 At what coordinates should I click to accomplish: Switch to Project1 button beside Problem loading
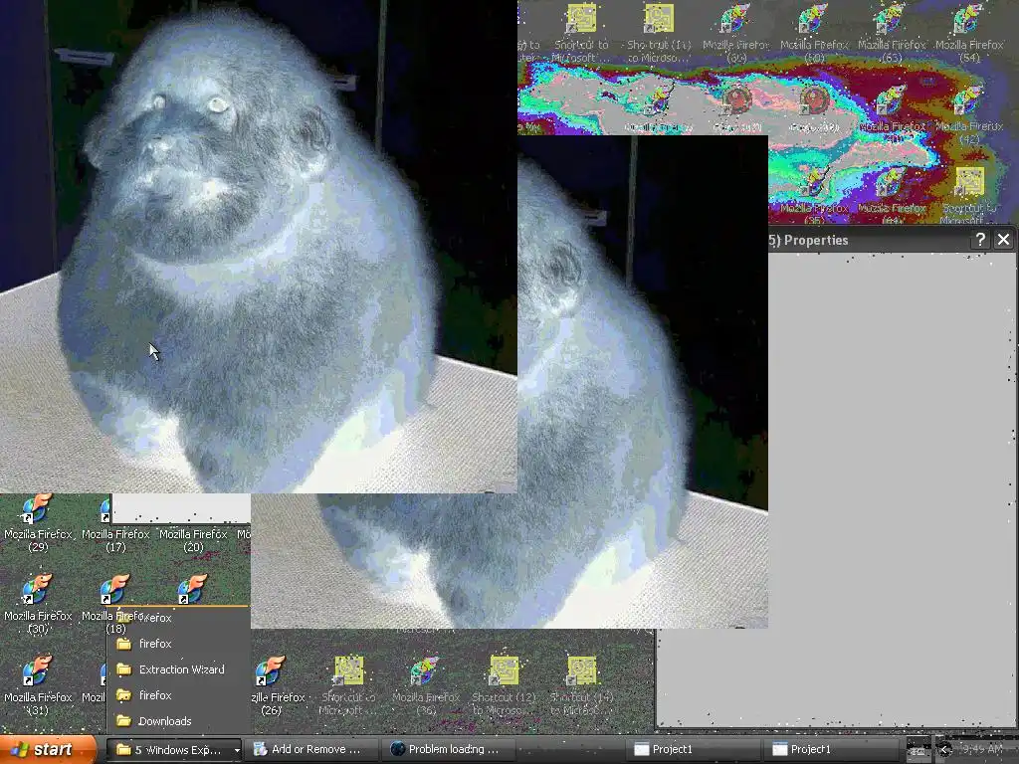click(694, 750)
